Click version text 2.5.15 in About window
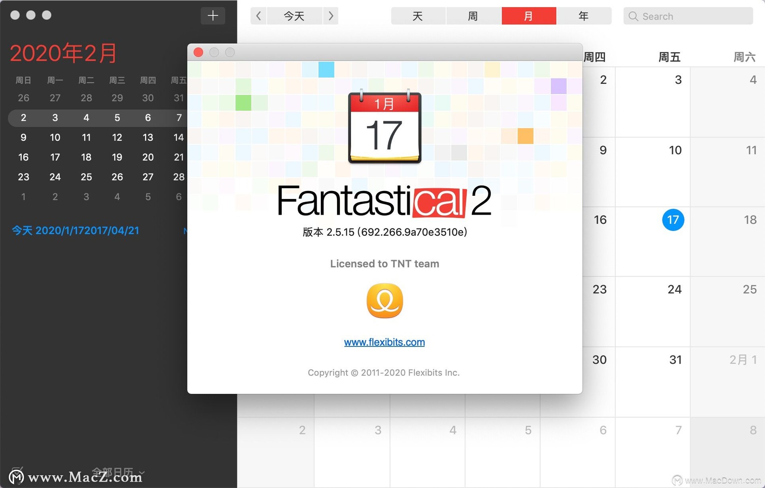The height and width of the screenshot is (488, 765). (385, 232)
